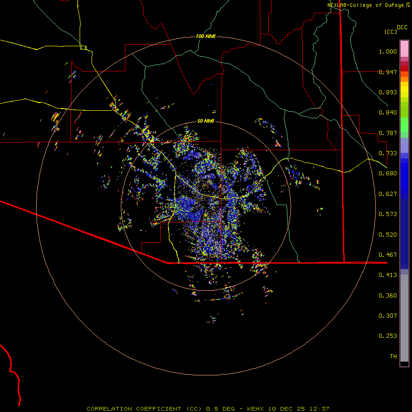Screen dimensions: 412x412
Task: Click the 0.893 scale value
Action: click(388, 92)
